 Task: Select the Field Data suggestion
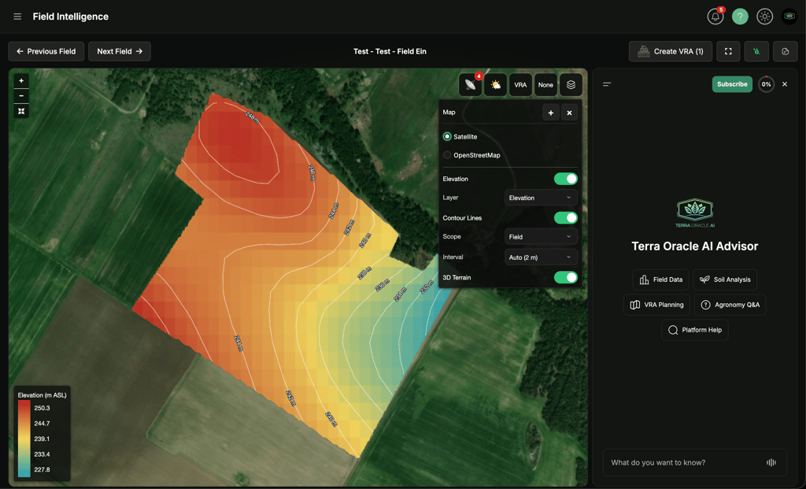(x=661, y=280)
